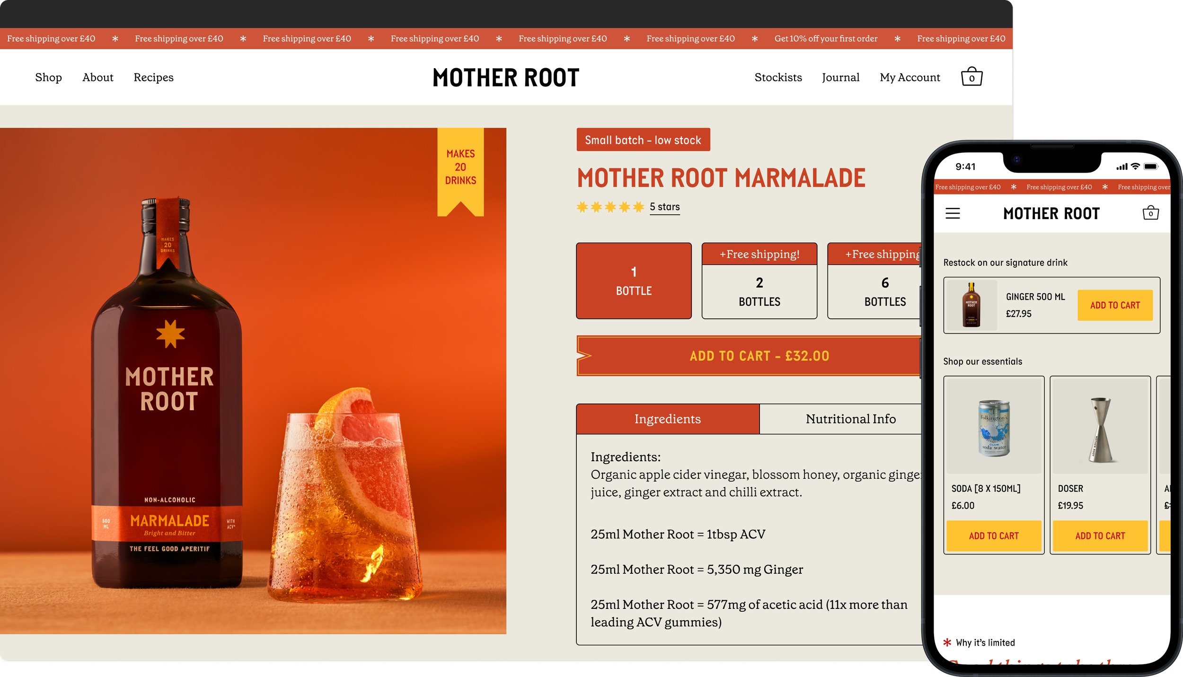The image size is (1183, 677).
Task: Click the Ginger bottle thumbnail on phone
Action: pos(971,305)
